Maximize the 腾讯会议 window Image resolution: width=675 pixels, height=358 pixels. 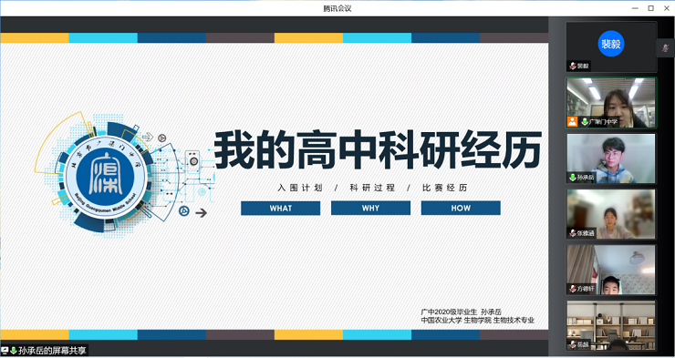pyautogui.click(x=651, y=7)
